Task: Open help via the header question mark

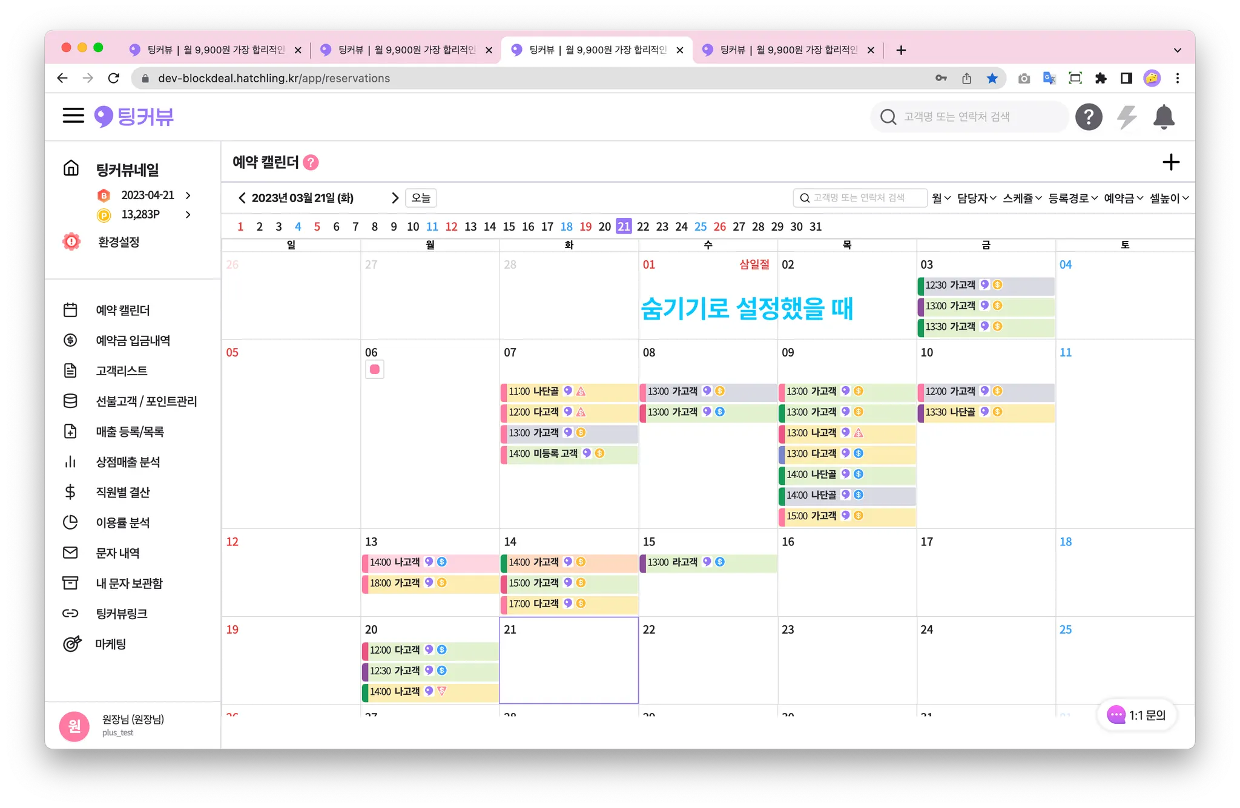Action: 1088,117
